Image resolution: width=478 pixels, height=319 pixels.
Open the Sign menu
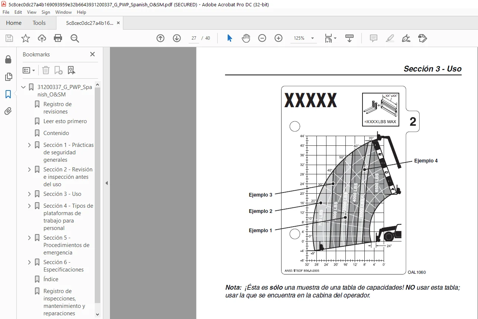click(x=46, y=12)
